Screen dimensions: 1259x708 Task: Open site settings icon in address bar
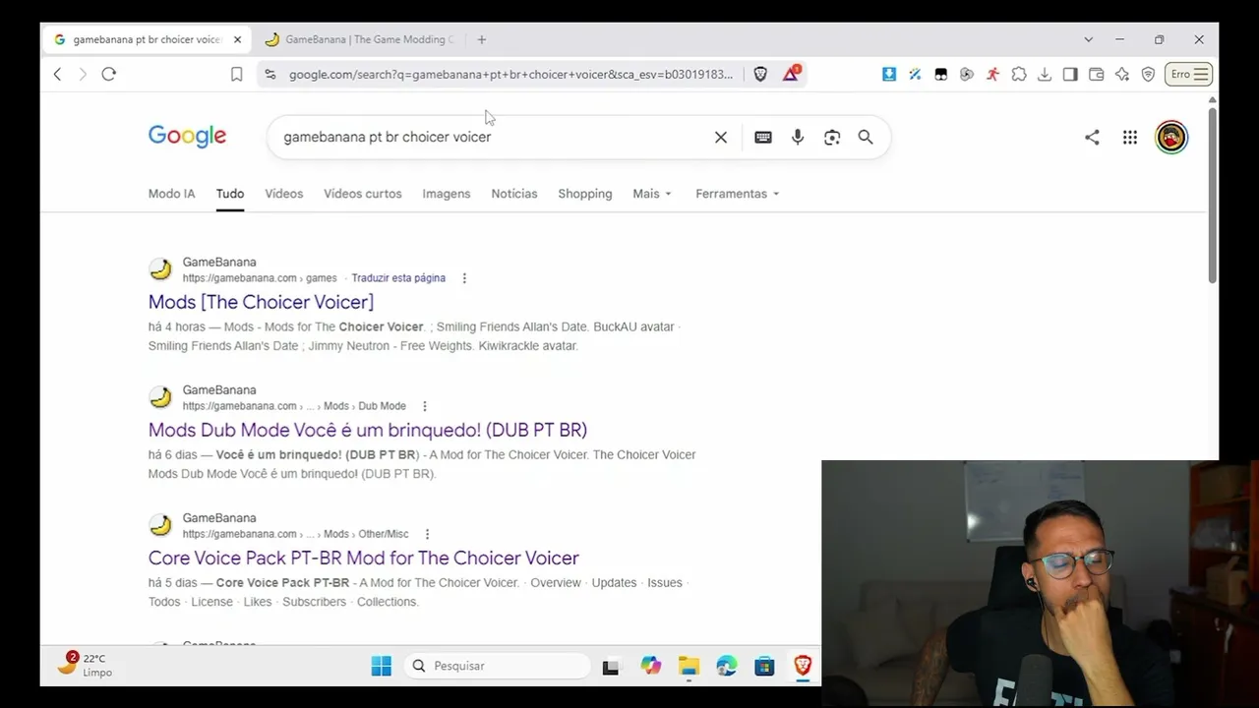click(x=270, y=74)
